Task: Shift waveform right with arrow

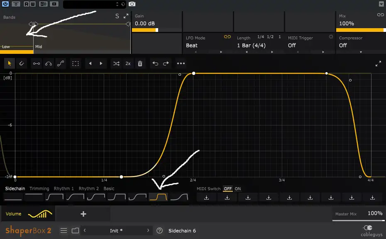Action: 101,63
